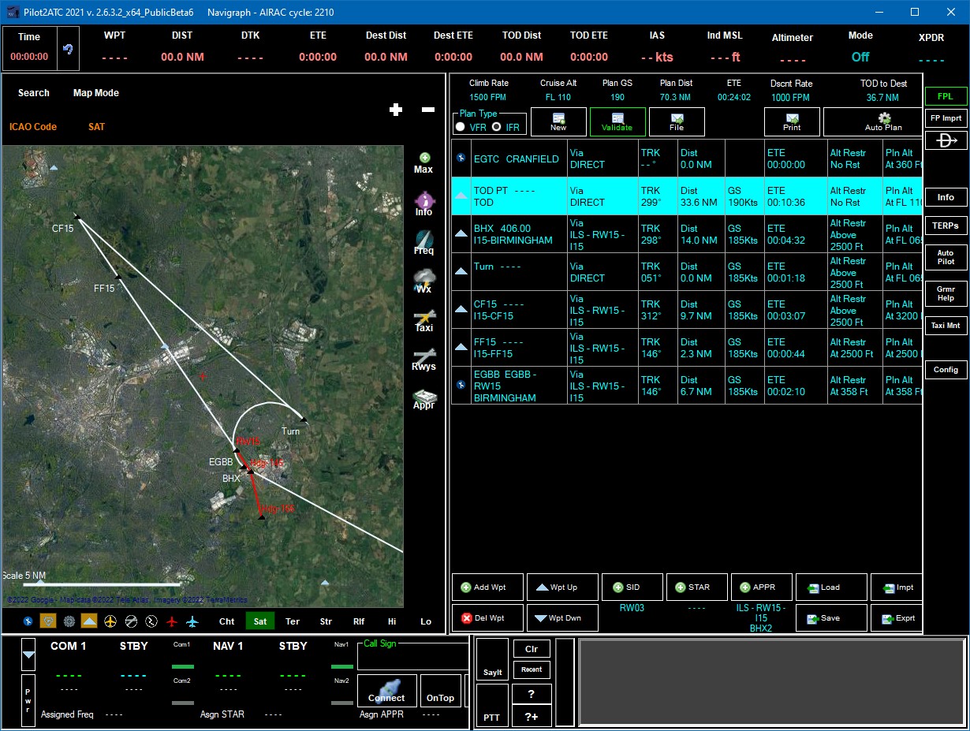
Task: Click the New flight plan button
Action: click(558, 122)
